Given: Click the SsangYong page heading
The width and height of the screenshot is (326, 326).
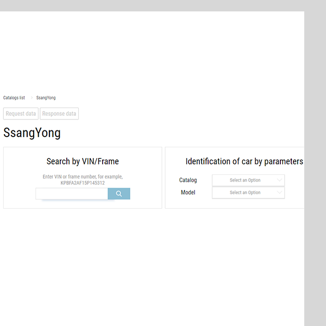Looking at the screenshot, I should (32, 133).
